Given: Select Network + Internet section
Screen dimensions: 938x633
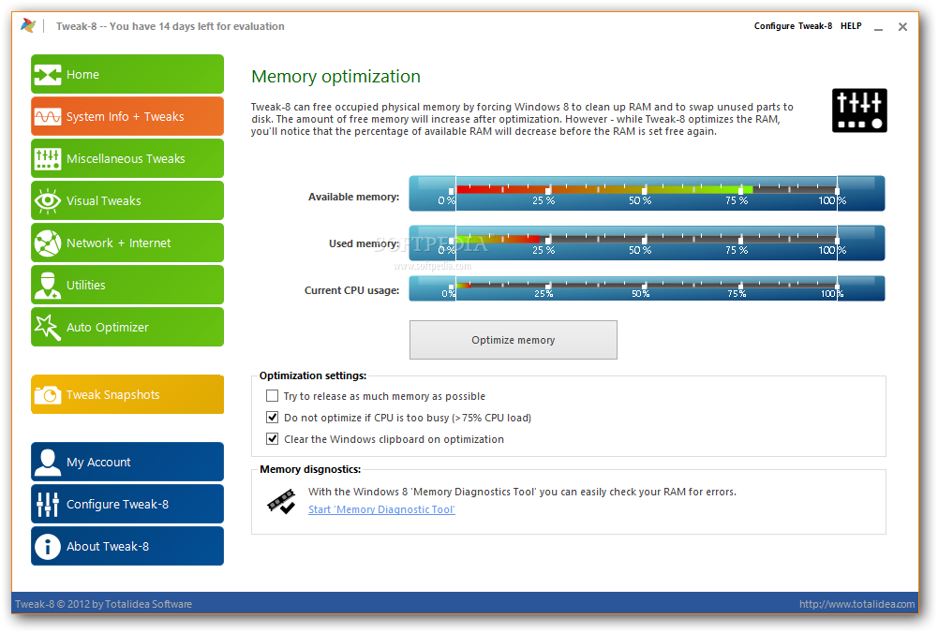Looking at the screenshot, I should click(x=127, y=243).
